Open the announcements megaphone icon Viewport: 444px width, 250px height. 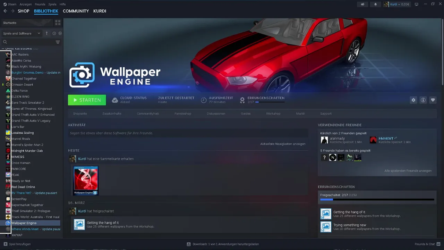(362, 4)
